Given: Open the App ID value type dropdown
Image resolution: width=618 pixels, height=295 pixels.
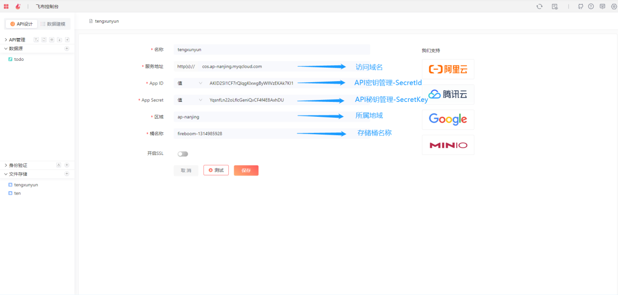Looking at the screenshot, I should (x=190, y=83).
